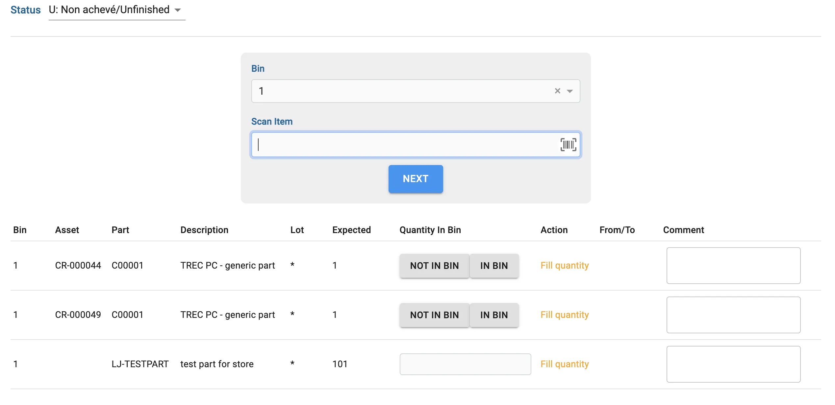
Task: Mark CR-000044 as IN BIN
Action: pyautogui.click(x=494, y=266)
